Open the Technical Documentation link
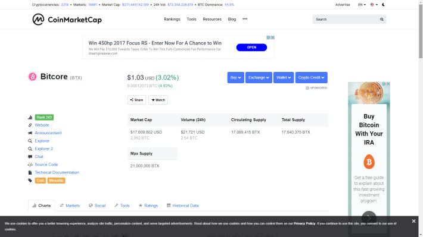This screenshot has width=423, height=237. (57, 172)
